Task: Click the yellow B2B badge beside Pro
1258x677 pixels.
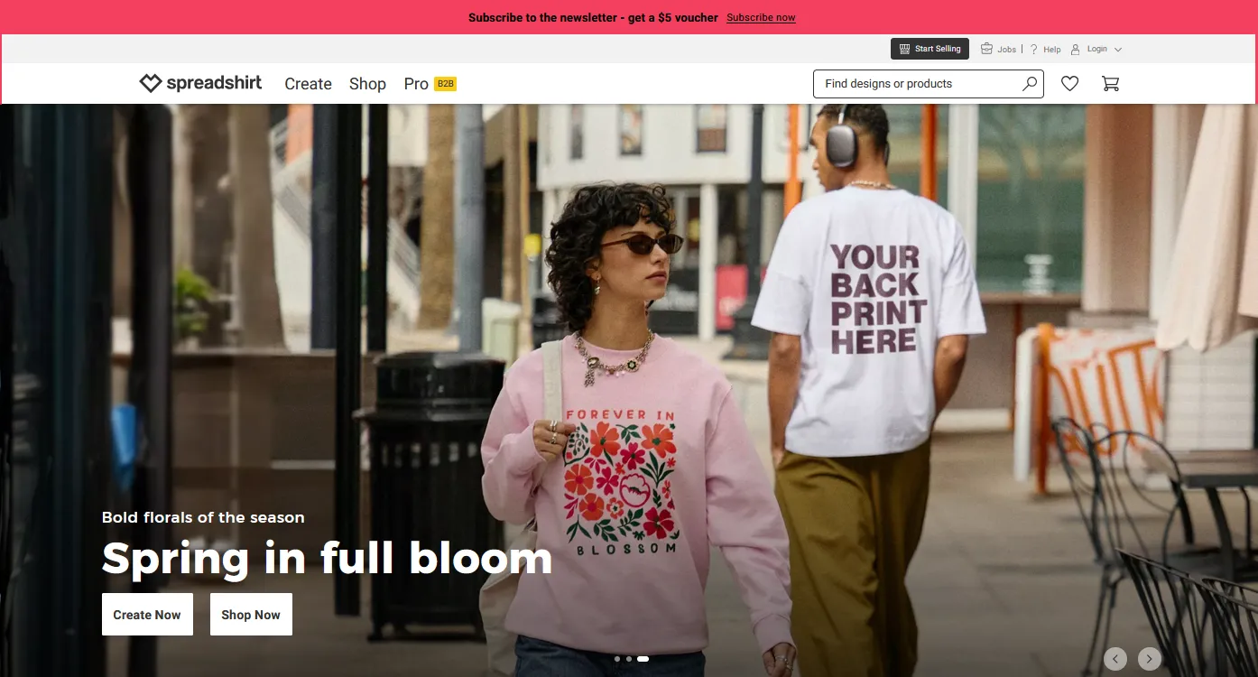Action: pos(443,82)
